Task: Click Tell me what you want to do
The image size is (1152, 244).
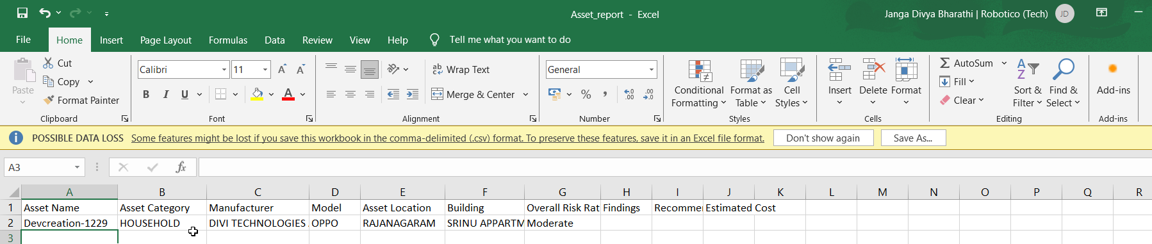Action: coord(510,40)
